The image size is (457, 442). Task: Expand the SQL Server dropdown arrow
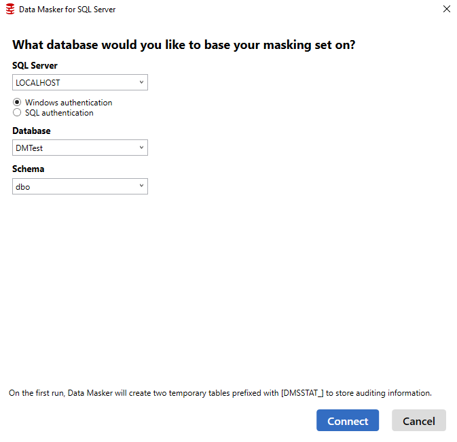tap(141, 82)
